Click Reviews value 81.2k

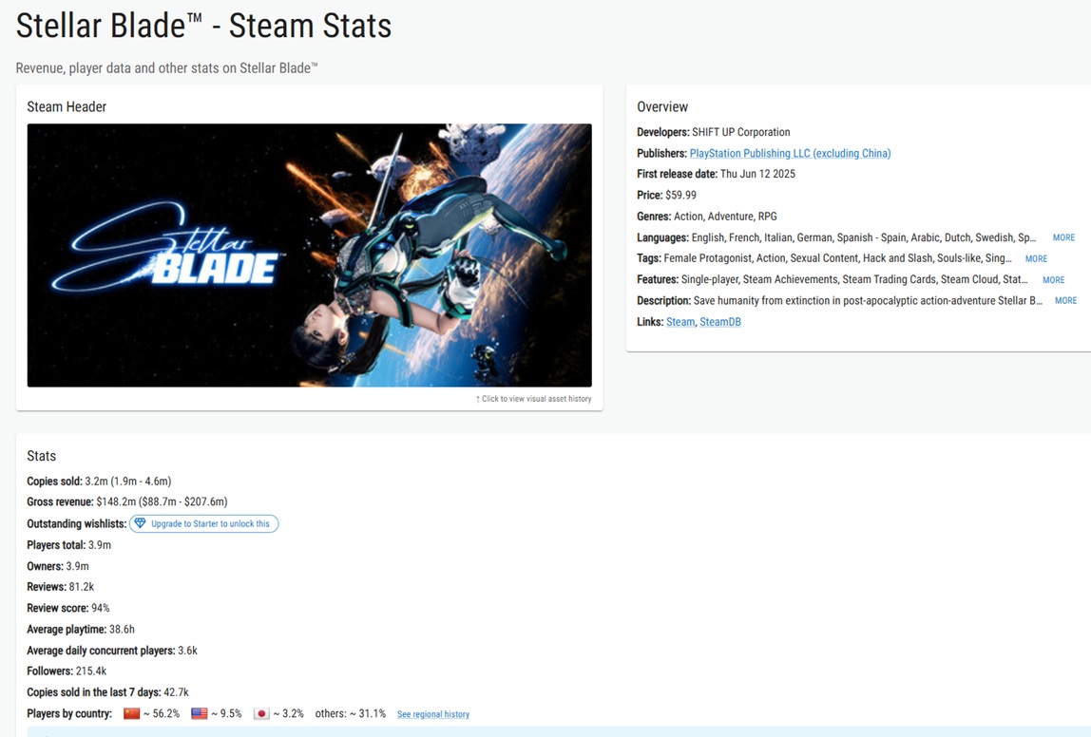tap(82, 587)
